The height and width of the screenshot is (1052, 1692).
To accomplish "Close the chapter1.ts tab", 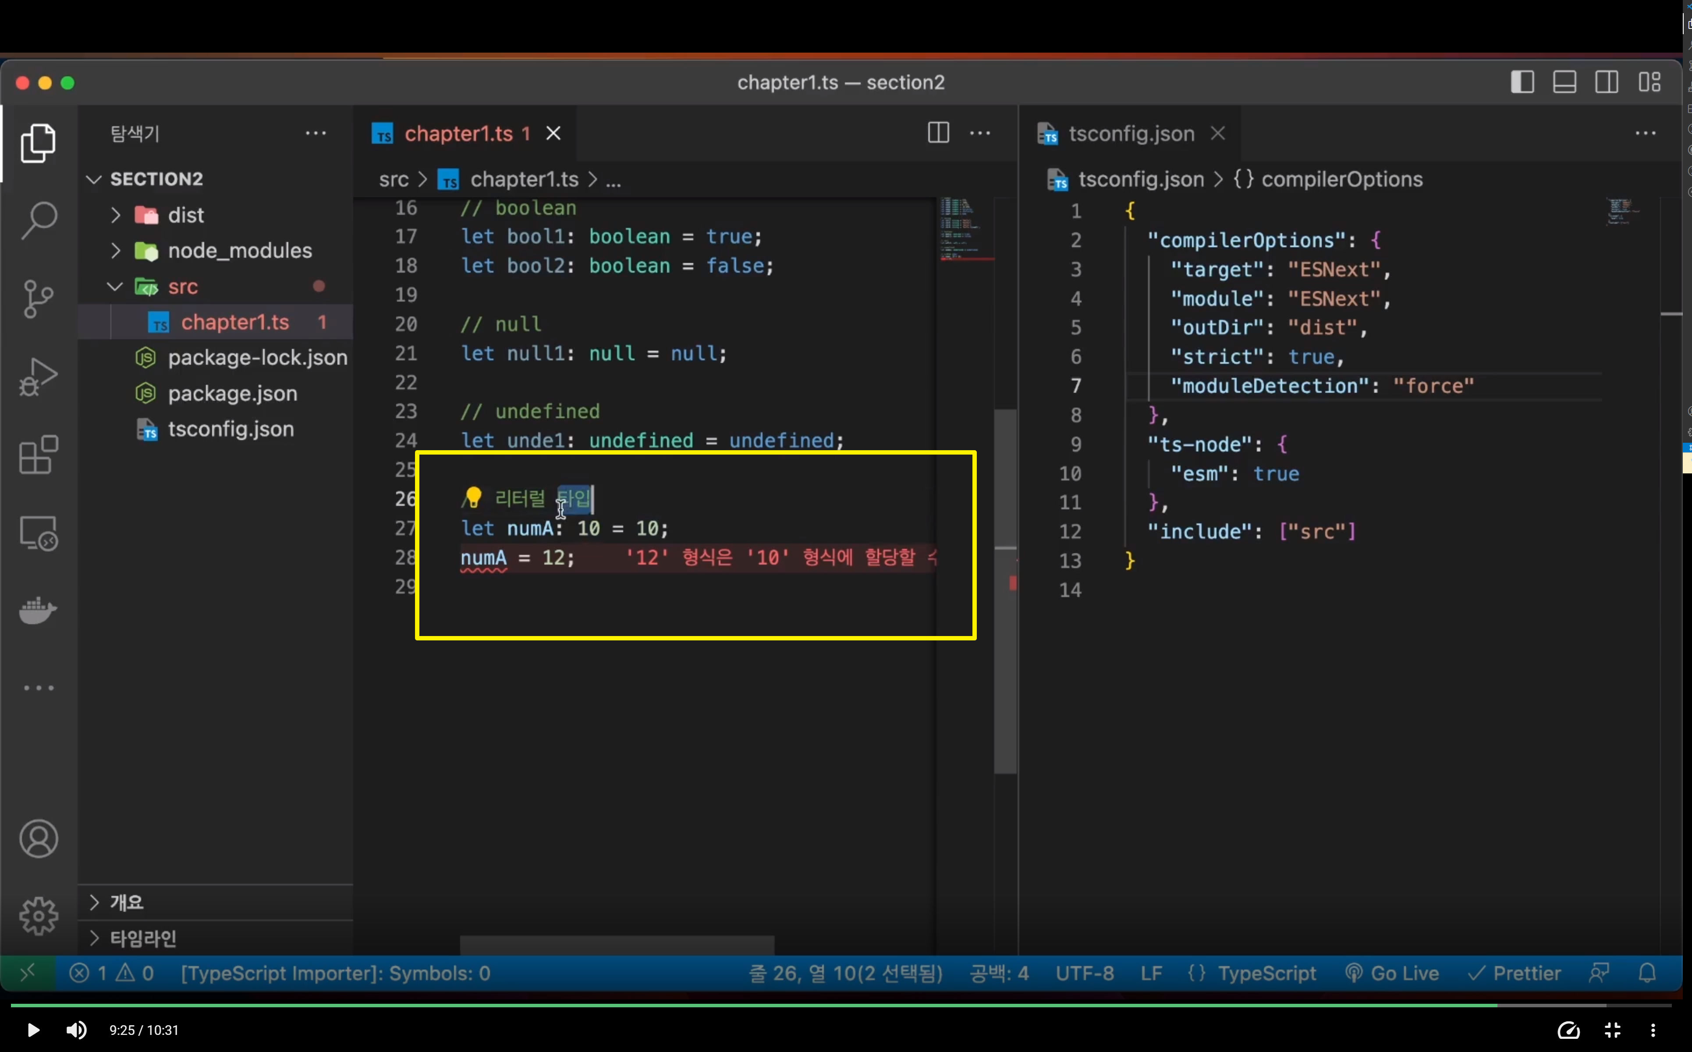I will tap(553, 133).
